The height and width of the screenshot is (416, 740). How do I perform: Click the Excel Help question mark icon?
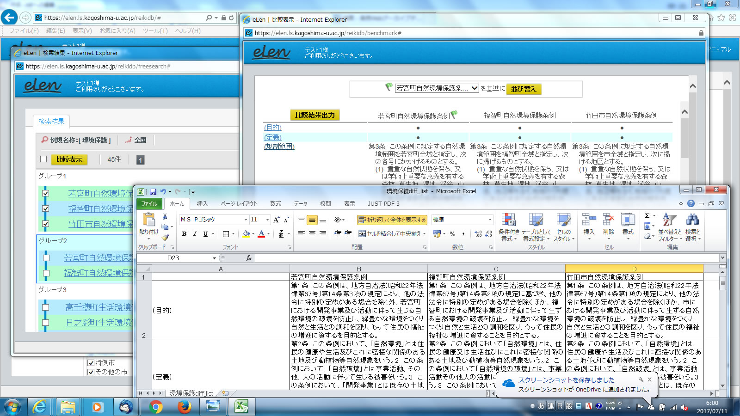[x=691, y=203]
